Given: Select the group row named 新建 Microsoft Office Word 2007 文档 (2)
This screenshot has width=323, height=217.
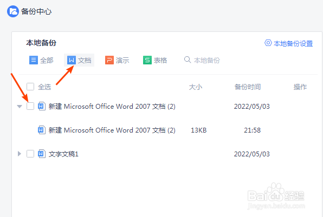Looking at the screenshot, I should click(x=112, y=107).
